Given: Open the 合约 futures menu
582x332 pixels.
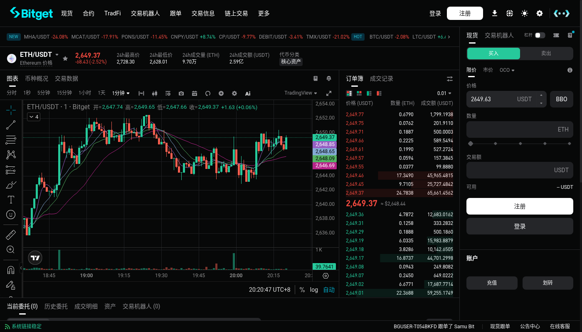Looking at the screenshot, I should (89, 13).
